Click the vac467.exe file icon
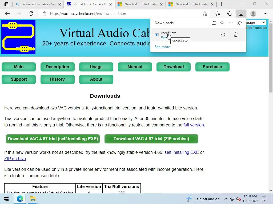Image resolution: width=273 pixels, height=204 pixels. (157, 35)
